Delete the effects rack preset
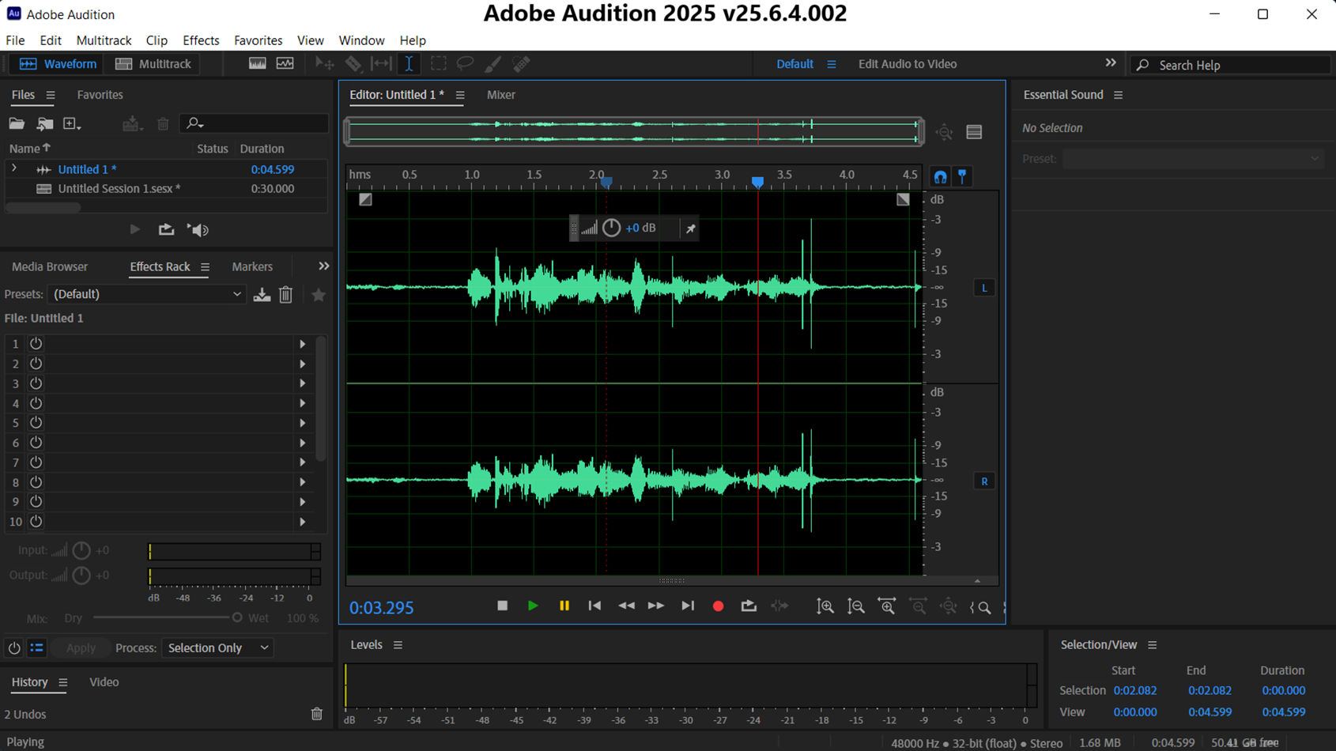Viewport: 1336px width, 751px height. click(x=286, y=295)
